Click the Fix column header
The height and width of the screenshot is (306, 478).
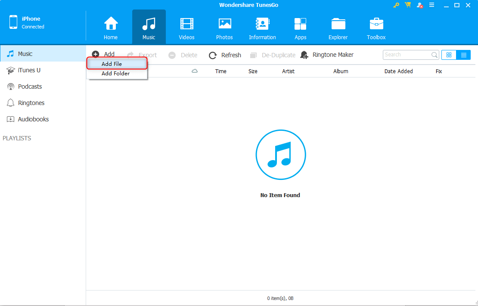coord(439,71)
